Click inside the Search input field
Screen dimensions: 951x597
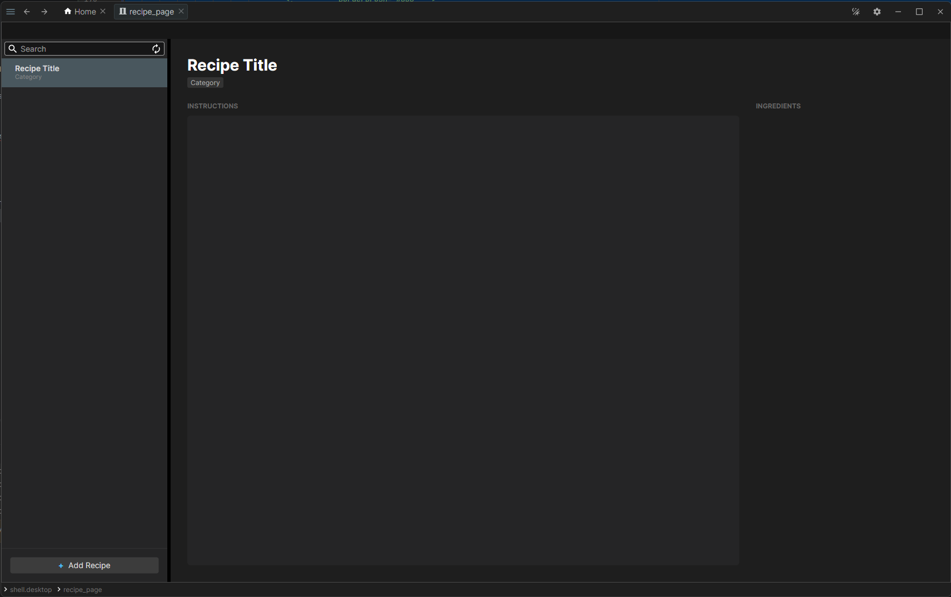pos(78,48)
